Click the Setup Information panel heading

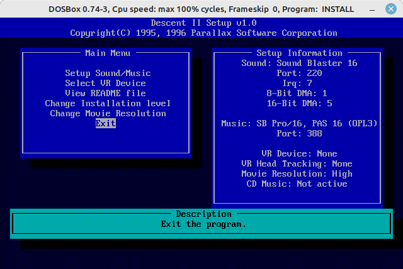click(300, 53)
